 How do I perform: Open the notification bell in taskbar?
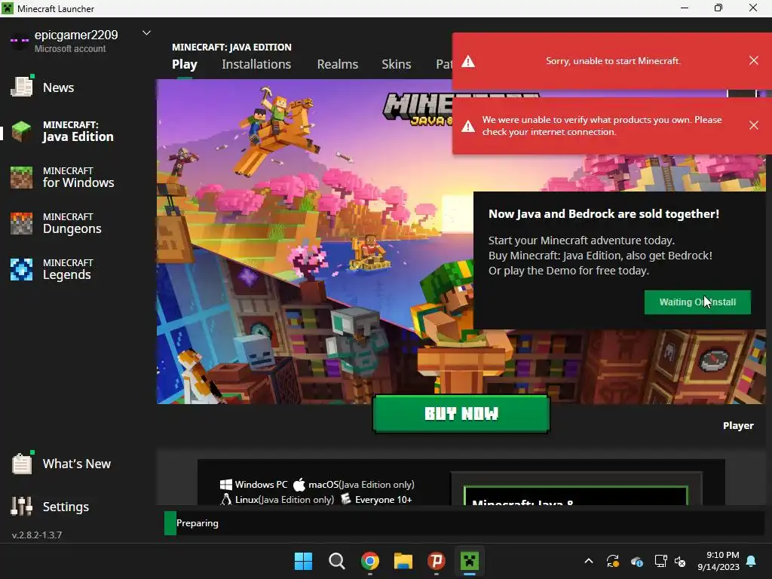(x=752, y=561)
